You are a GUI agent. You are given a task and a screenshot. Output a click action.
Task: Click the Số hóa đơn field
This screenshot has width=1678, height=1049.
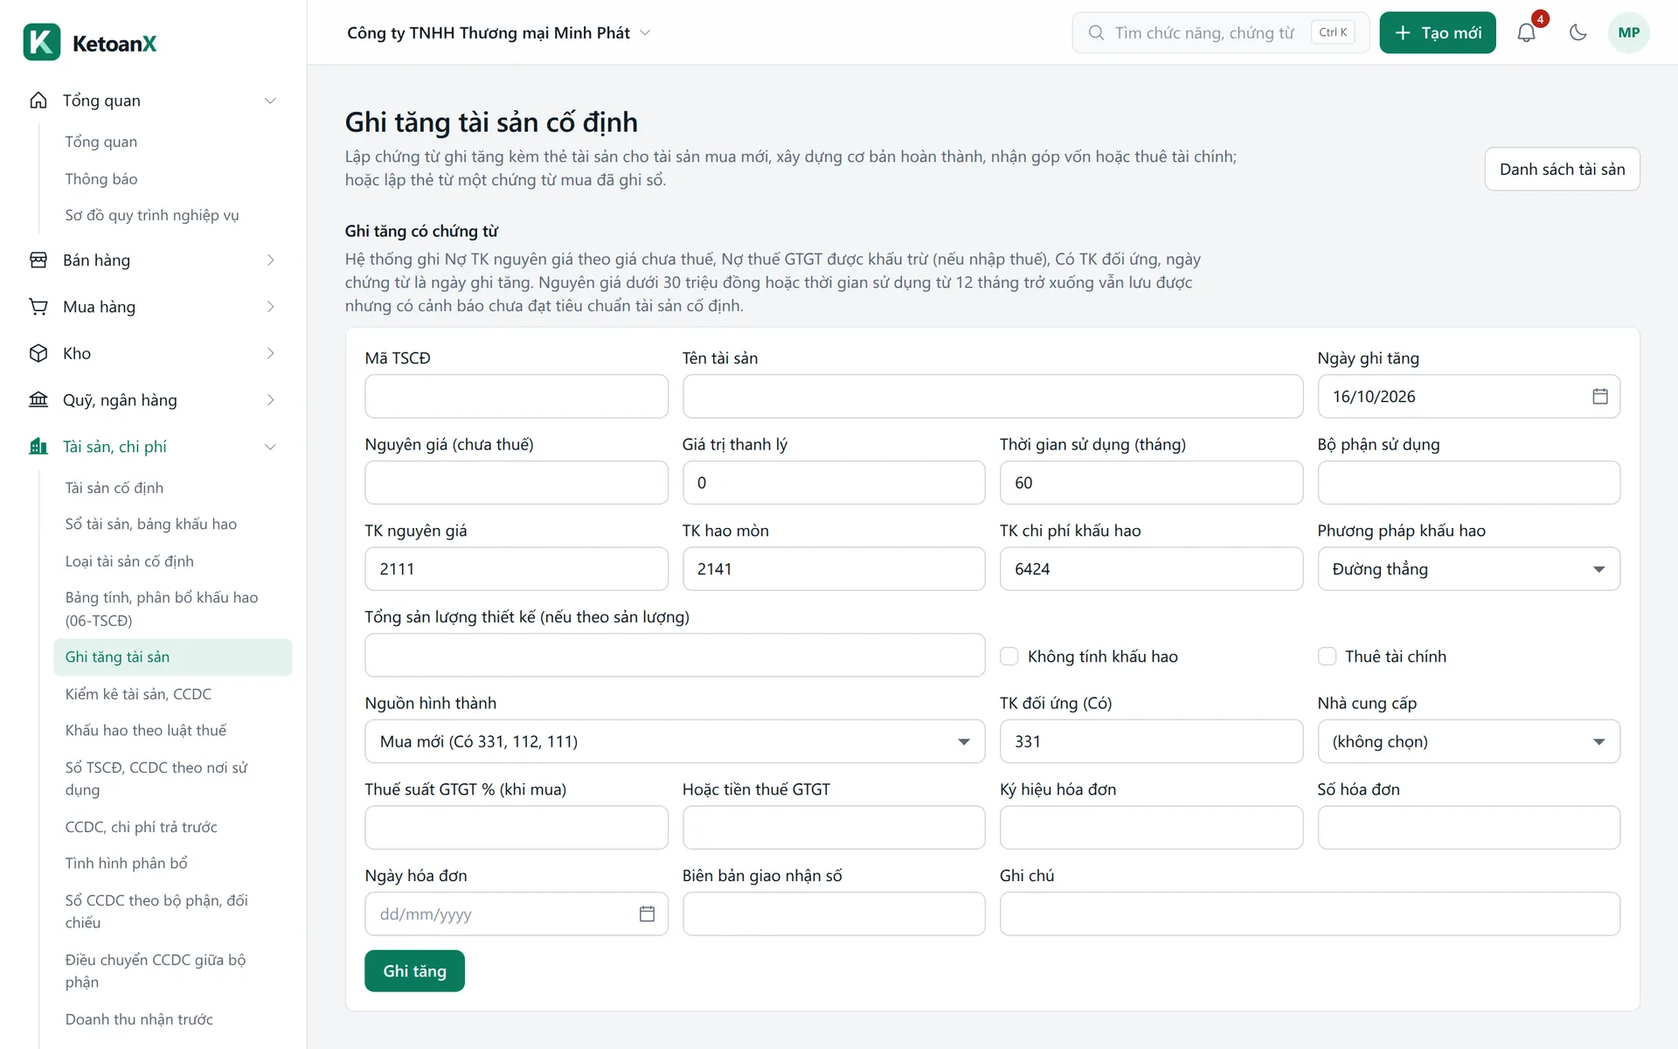(1468, 827)
